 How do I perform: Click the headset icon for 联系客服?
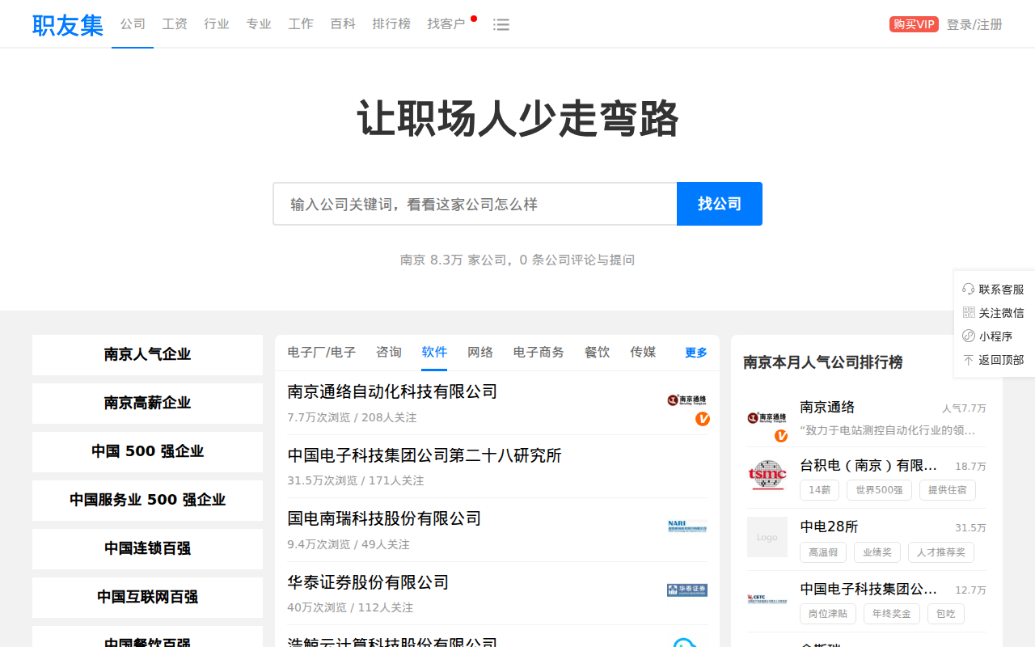pyautogui.click(x=969, y=289)
